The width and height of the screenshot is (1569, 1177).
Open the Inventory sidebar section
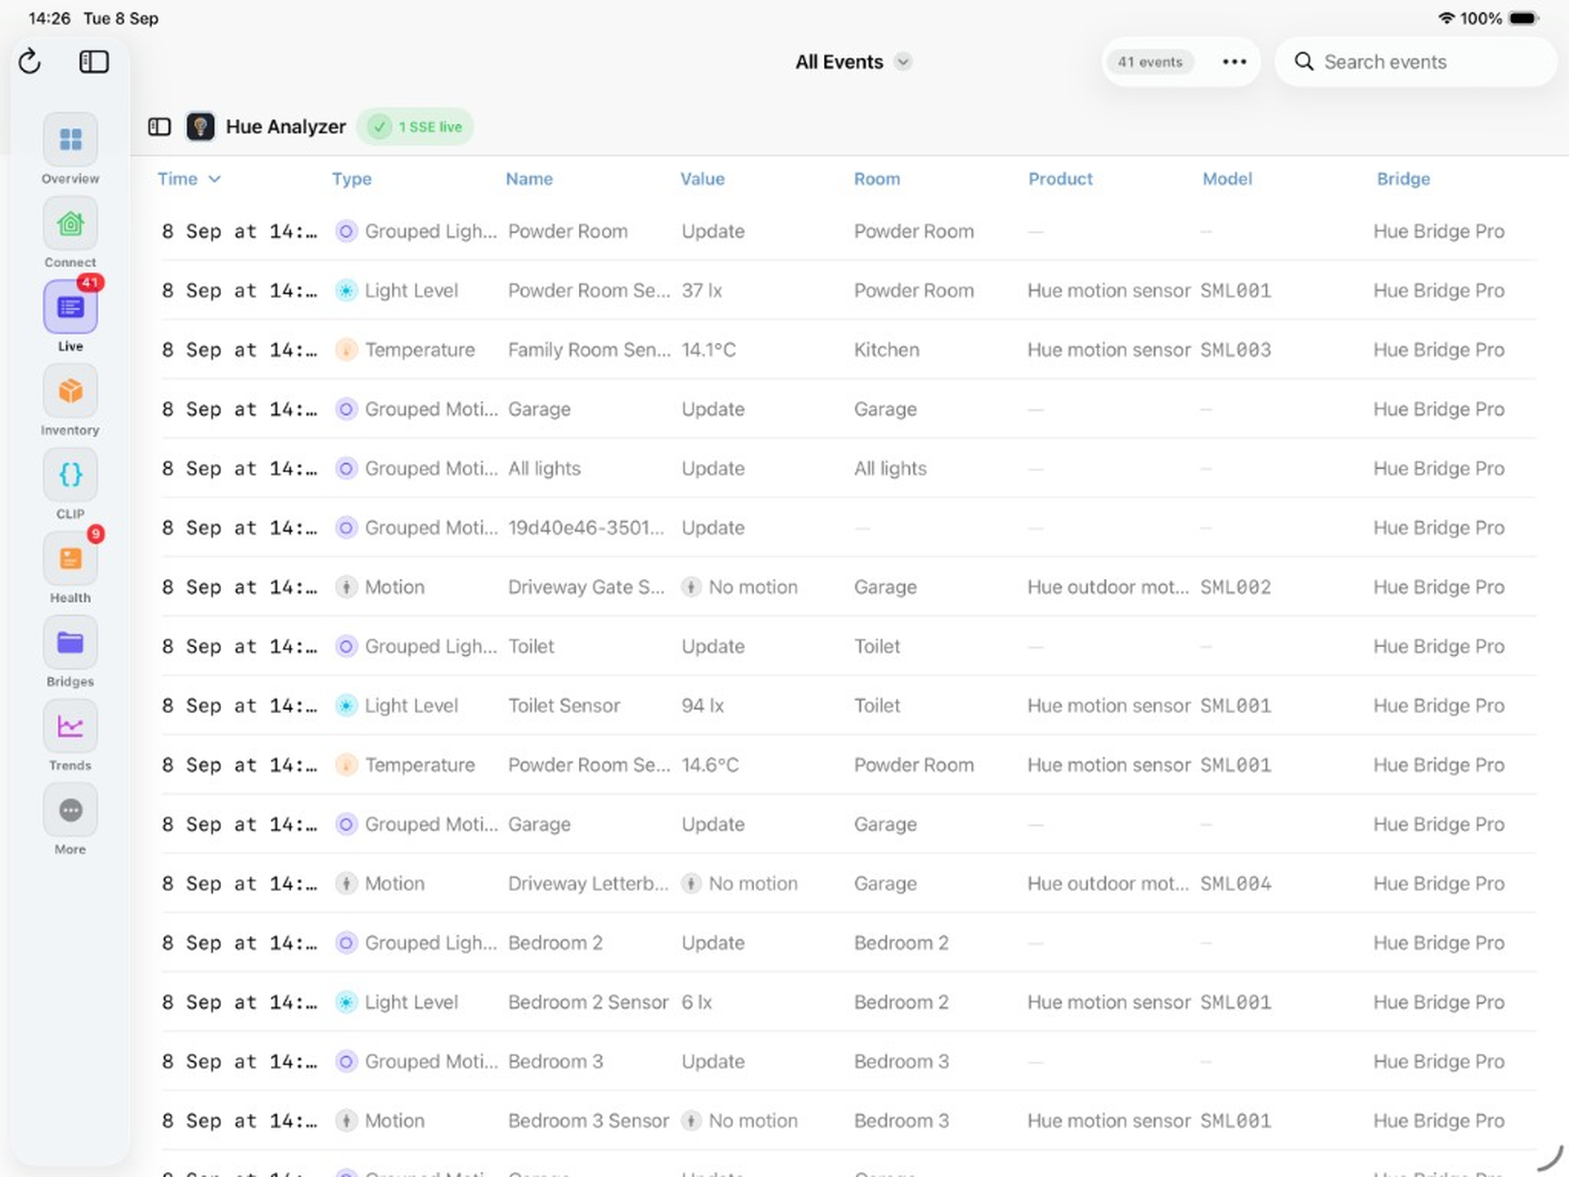point(70,391)
